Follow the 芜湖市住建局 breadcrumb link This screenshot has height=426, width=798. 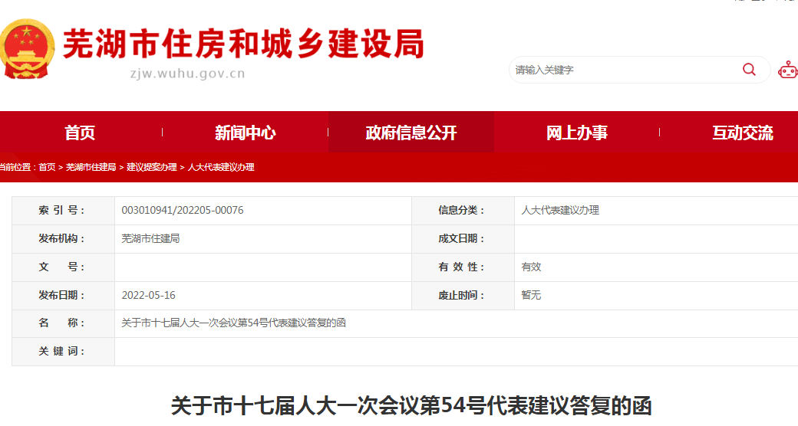pos(91,167)
